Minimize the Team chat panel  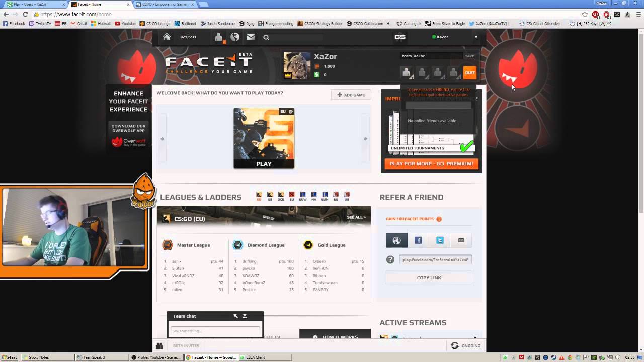(245, 316)
